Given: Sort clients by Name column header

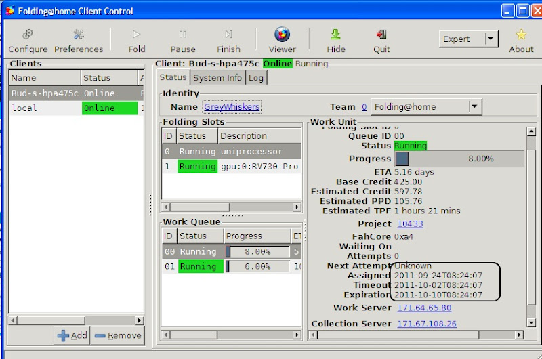Looking at the screenshot, I should click(45, 78).
